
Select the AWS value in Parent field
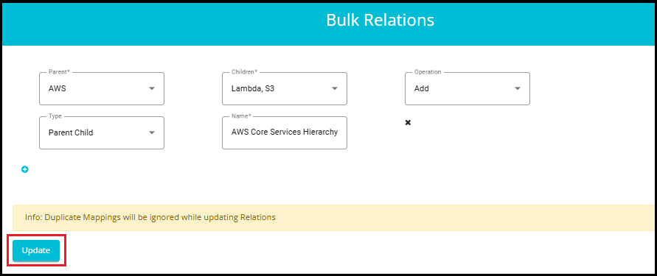pos(57,88)
